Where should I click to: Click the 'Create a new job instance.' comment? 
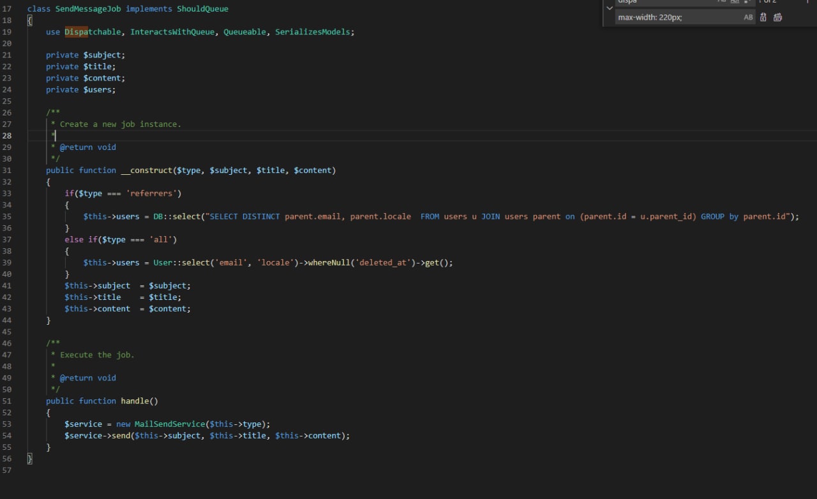[x=120, y=124]
